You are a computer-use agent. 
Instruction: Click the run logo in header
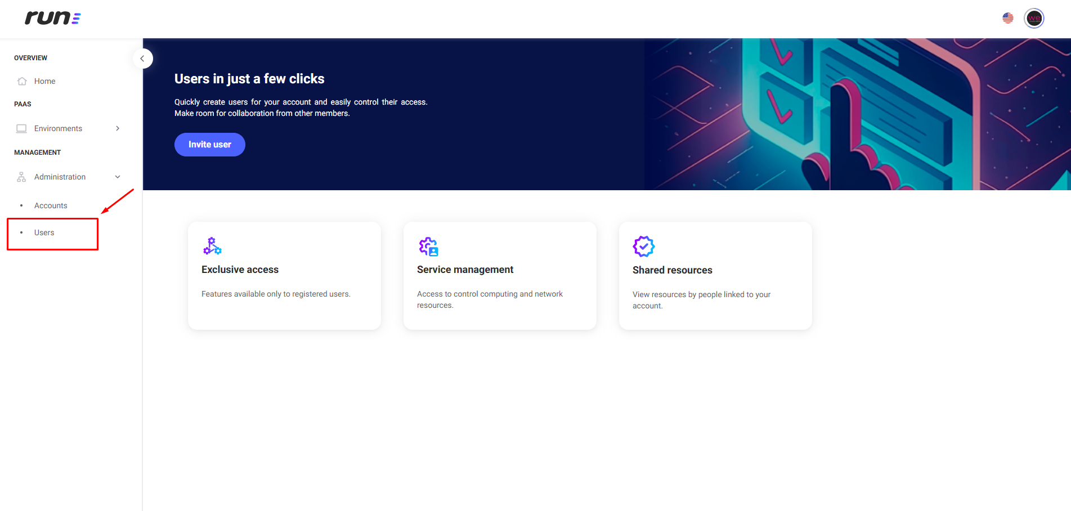[x=53, y=18]
